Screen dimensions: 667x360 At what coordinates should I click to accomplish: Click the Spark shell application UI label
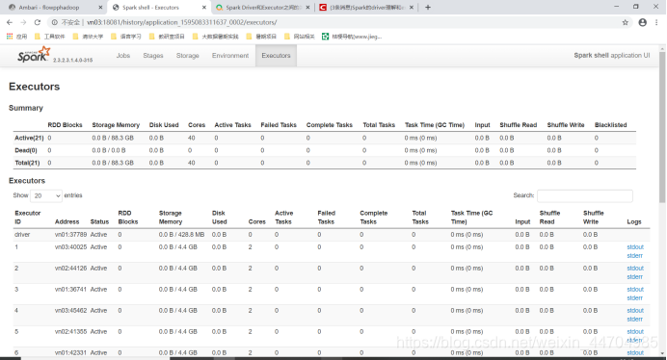[x=612, y=56]
